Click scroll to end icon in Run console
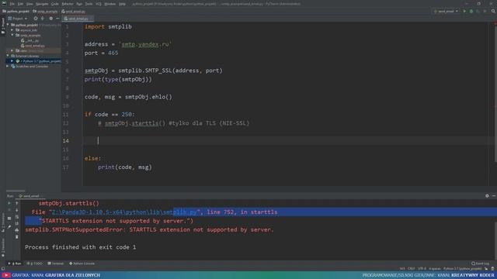 pos(17,223)
